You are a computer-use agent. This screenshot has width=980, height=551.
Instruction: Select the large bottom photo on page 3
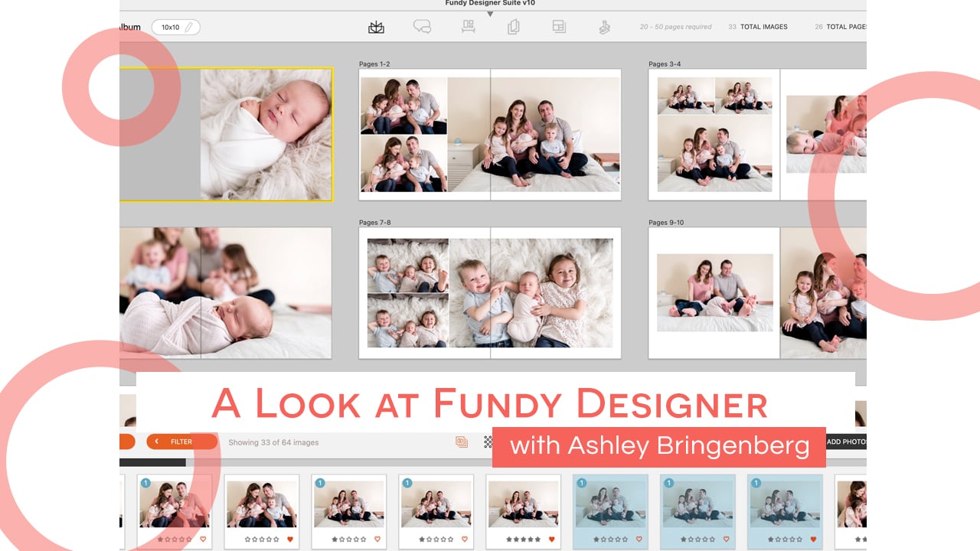point(714,153)
